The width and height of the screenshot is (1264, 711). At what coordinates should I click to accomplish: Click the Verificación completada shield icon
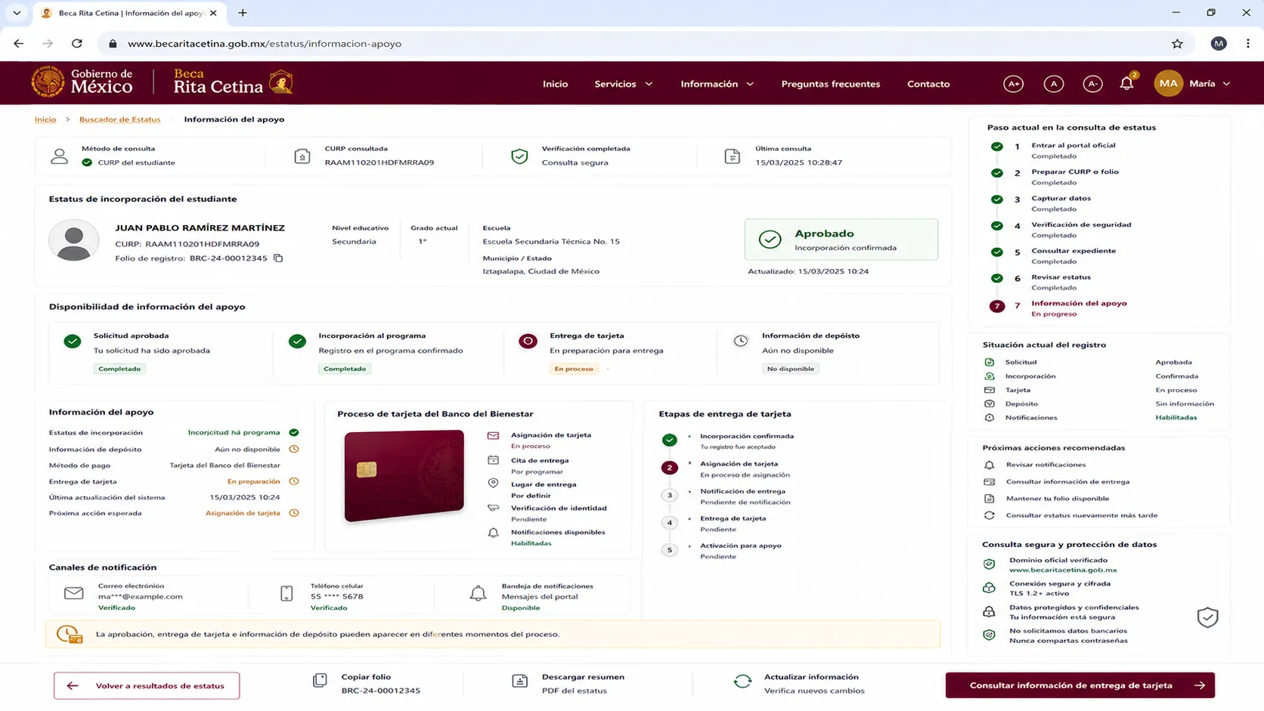point(519,156)
